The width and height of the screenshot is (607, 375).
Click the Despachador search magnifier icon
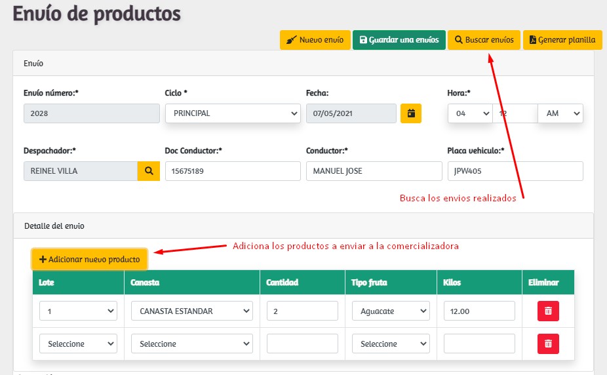click(x=149, y=171)
